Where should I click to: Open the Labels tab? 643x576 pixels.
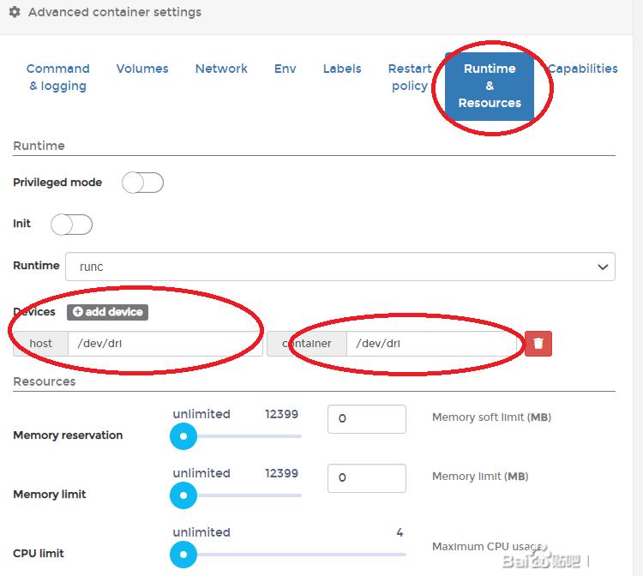click(x=342, y=69)
